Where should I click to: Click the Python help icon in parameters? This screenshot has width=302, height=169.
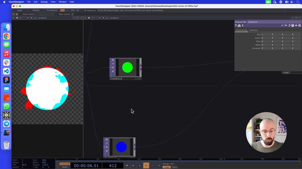click(239, 25)
